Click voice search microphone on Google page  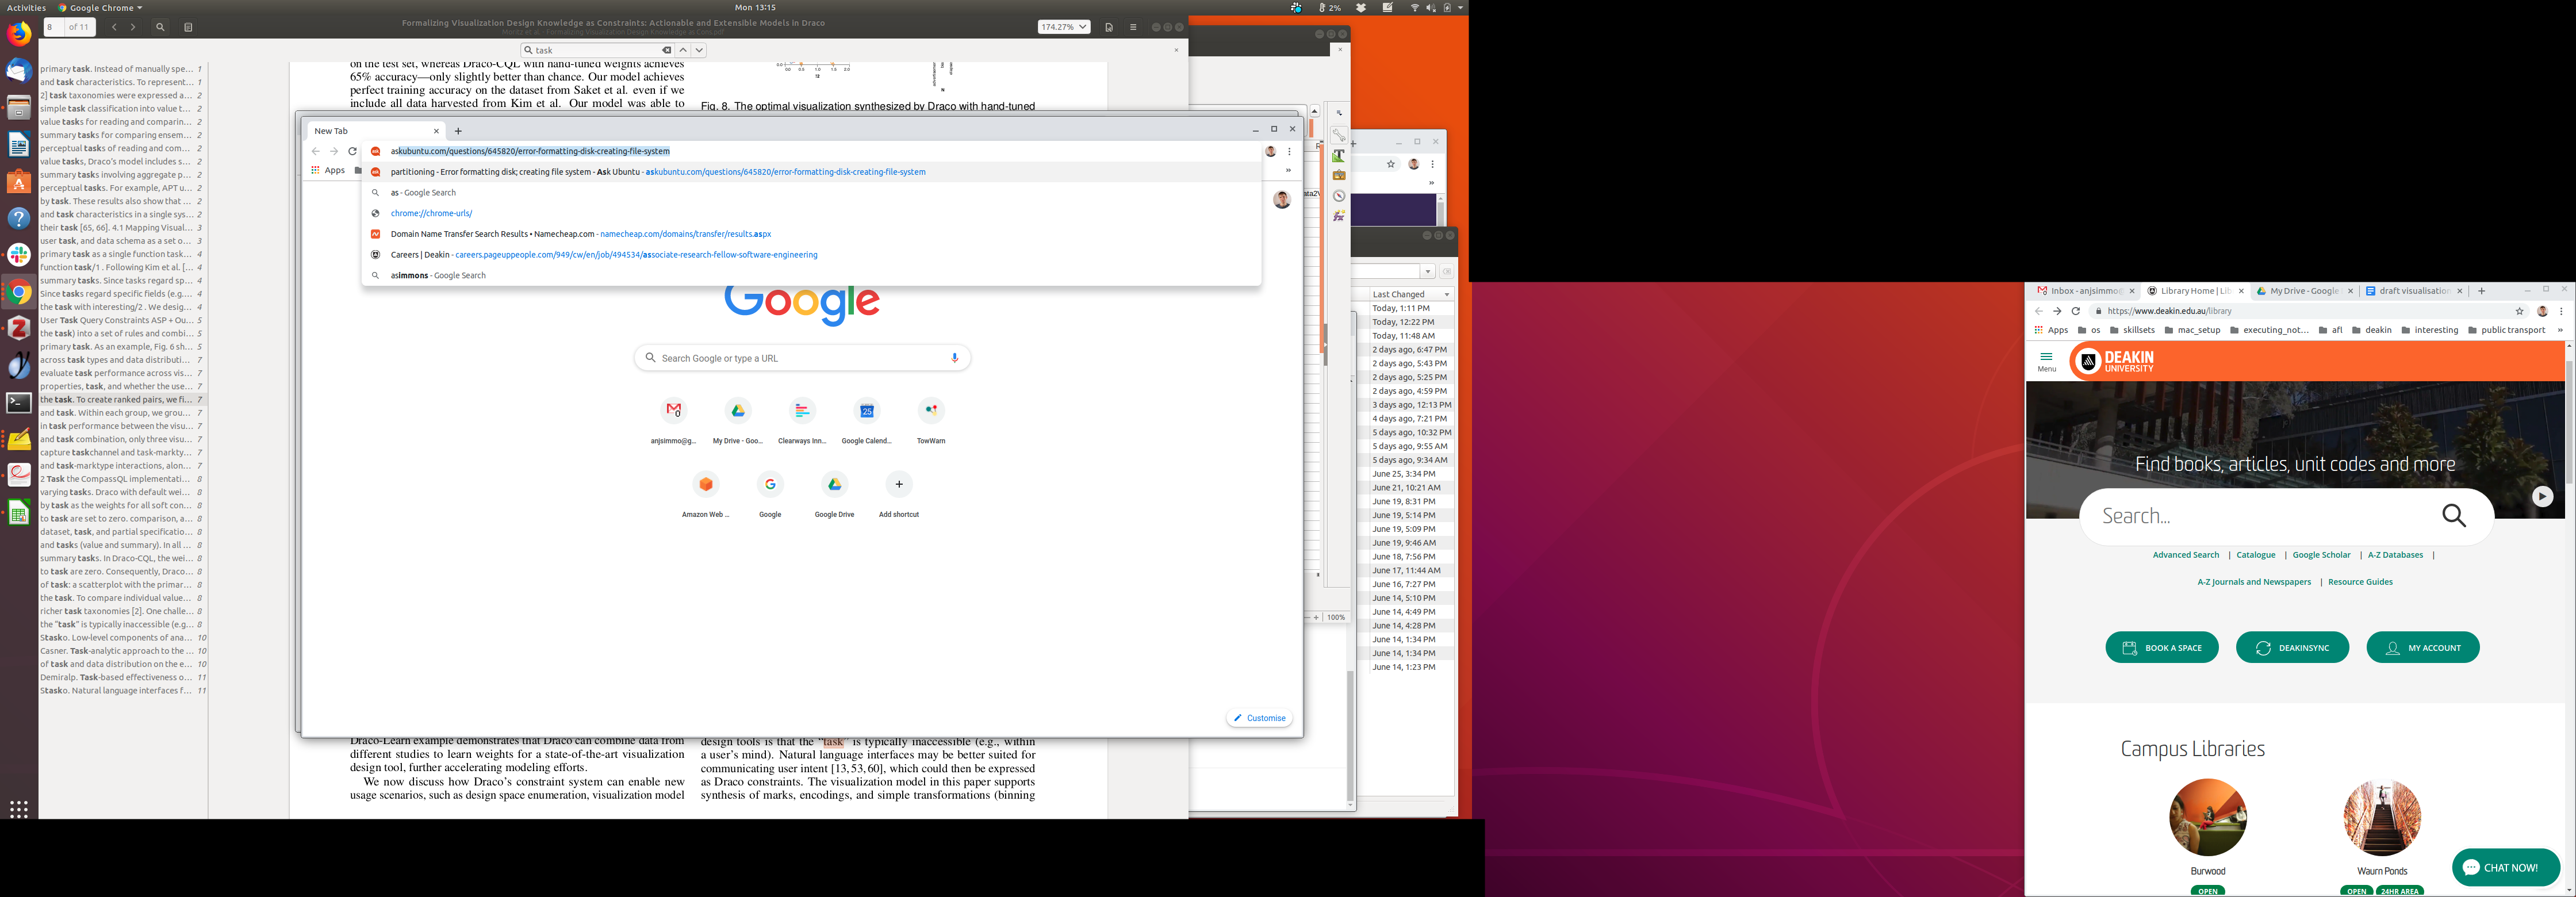click(x=954, y=358)
